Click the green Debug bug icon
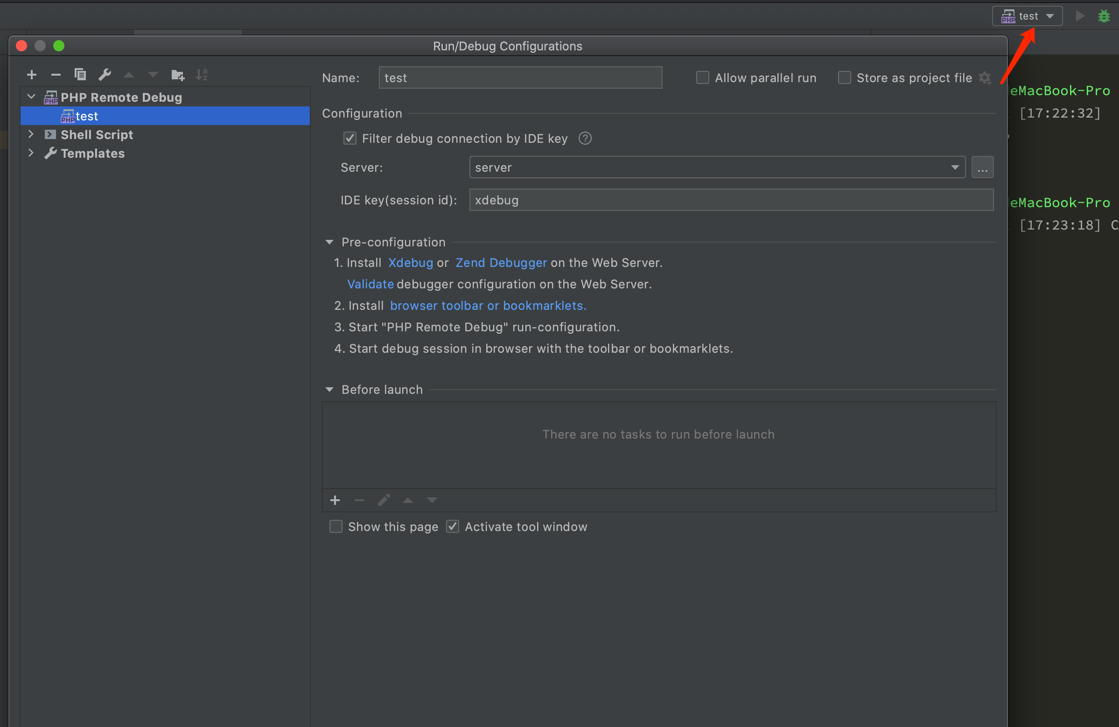This screenshot has height=727, width=1119. pos(1104,16)
